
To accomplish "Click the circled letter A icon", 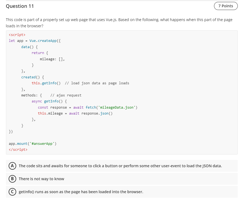I will [x=13, y=166].
